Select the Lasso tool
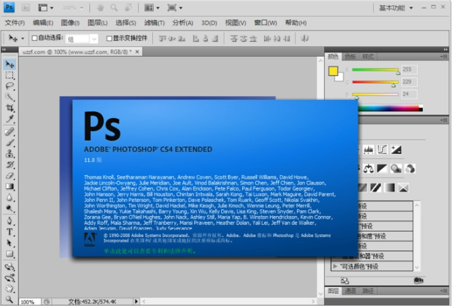Viewport: 452px width, 306px height. coord(9,86)
